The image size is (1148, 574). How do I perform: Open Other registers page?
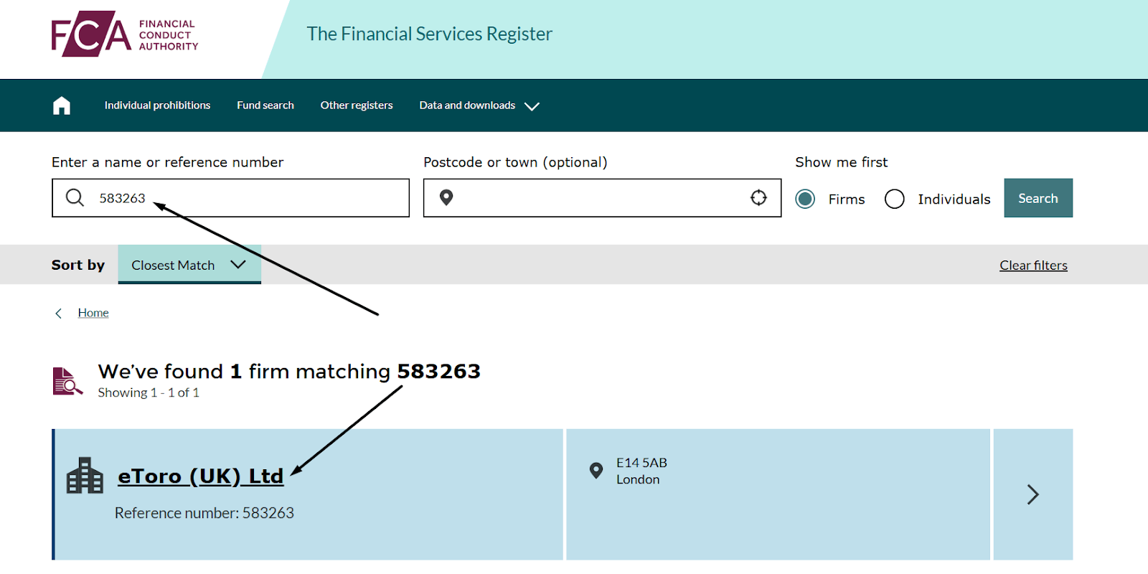point(357,105)
